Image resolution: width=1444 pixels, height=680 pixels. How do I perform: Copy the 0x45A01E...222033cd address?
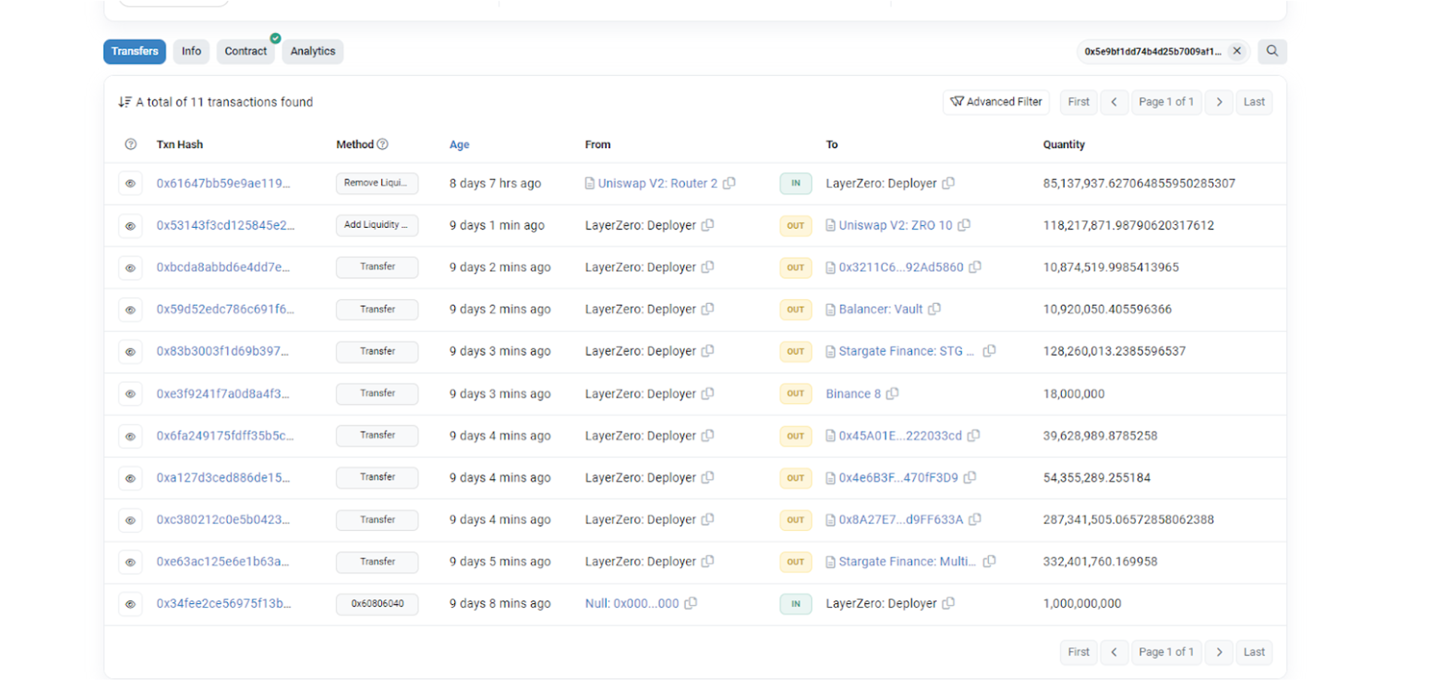coord(974,436)
